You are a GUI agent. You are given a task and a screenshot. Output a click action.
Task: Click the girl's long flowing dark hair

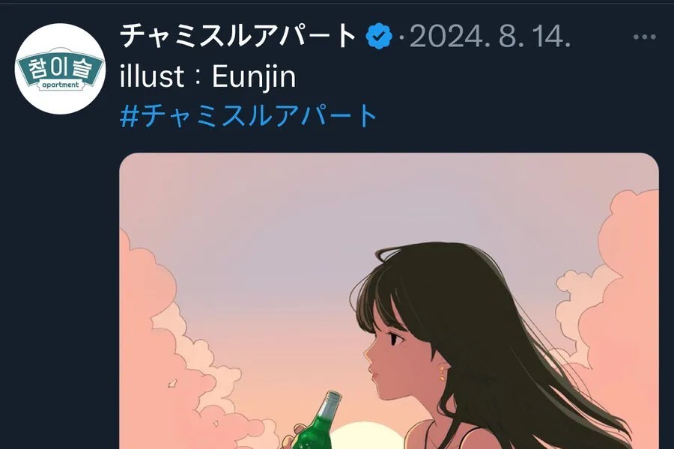(507, 343)
